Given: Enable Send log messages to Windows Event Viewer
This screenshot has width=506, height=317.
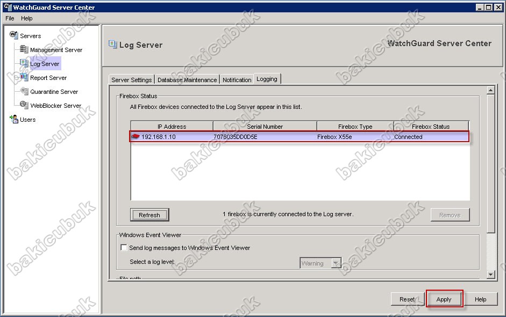Looking at the screenshot, I should pos(124,247).
